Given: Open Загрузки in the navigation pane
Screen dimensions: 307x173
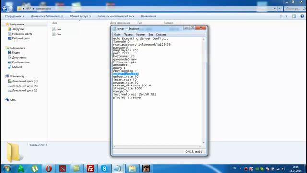Looking at the screenshot, I should coord(18,29).
